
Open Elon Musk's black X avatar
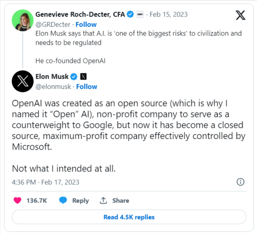(x=23, y=81)
